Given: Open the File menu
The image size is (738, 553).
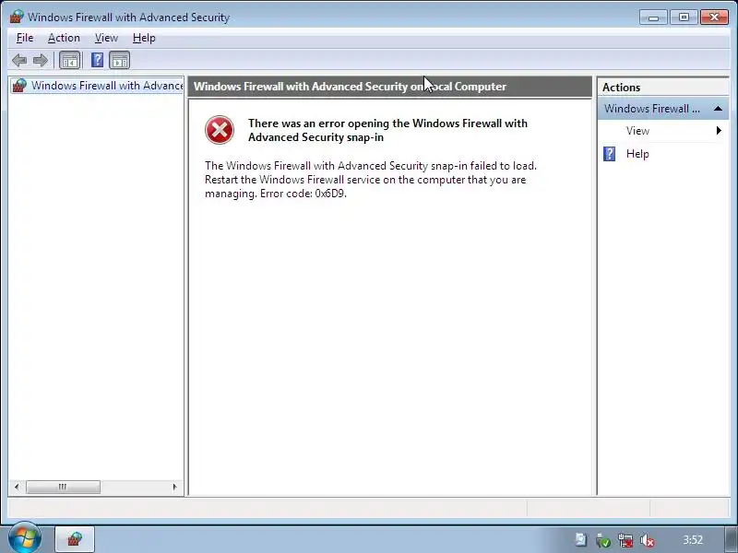Looking at the screenshot, I should click(x=25, y=38).
